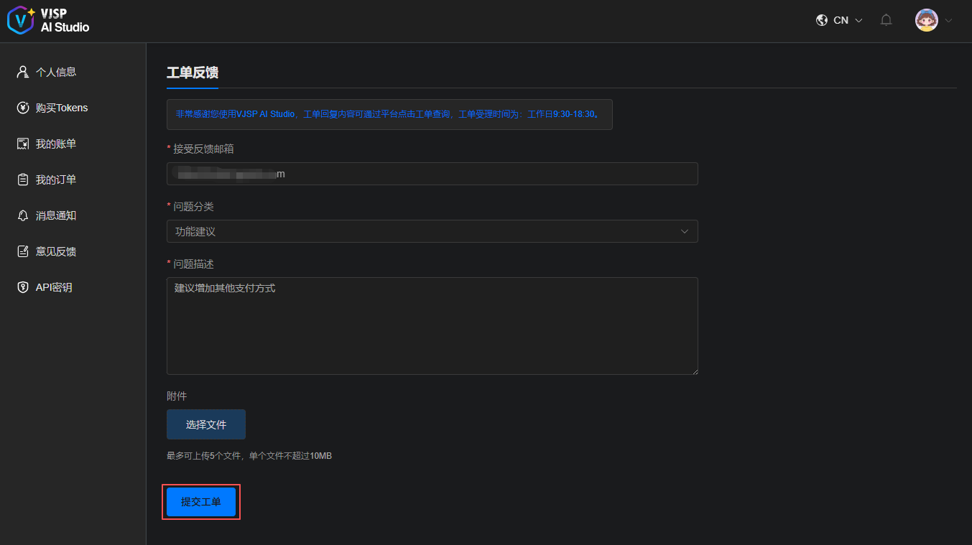Click the 购买Tokens yen coin icon
Viewport: 972px width, 545px height.
tap(23, 108)
